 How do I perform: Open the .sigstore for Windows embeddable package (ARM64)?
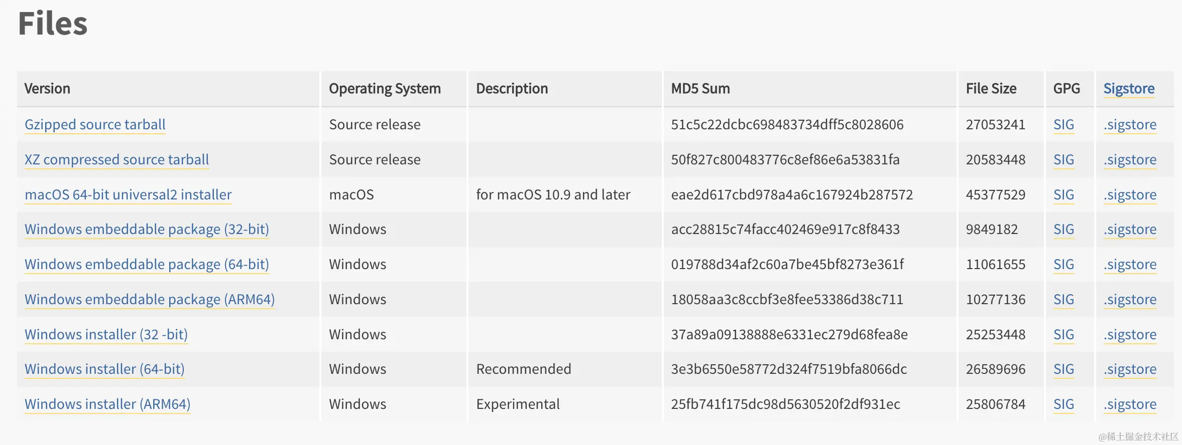[1129, 299]
